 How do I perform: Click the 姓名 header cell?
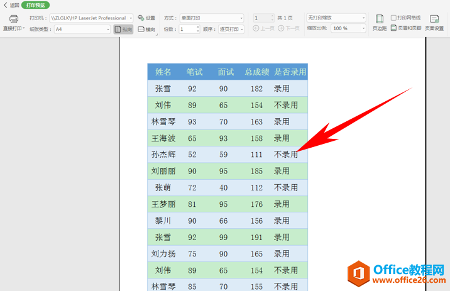pyautogui.click(x=163, y=72)
